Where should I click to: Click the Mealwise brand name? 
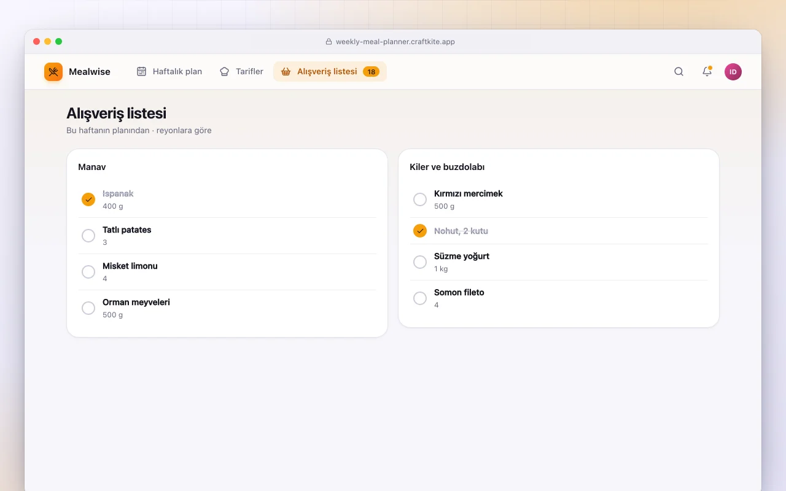[x=90, y=72]
